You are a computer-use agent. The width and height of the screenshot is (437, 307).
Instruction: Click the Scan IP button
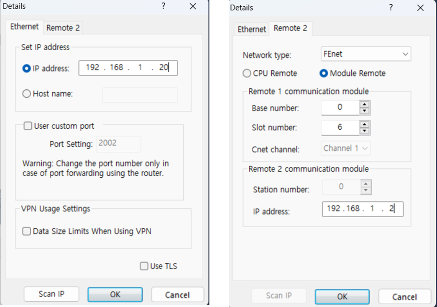51,294
